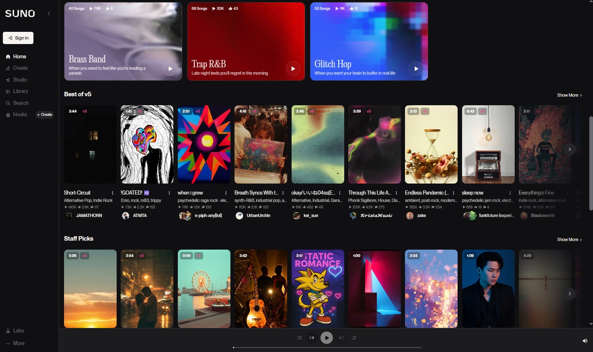Open the Through This Life song title

tap(370, 193)
